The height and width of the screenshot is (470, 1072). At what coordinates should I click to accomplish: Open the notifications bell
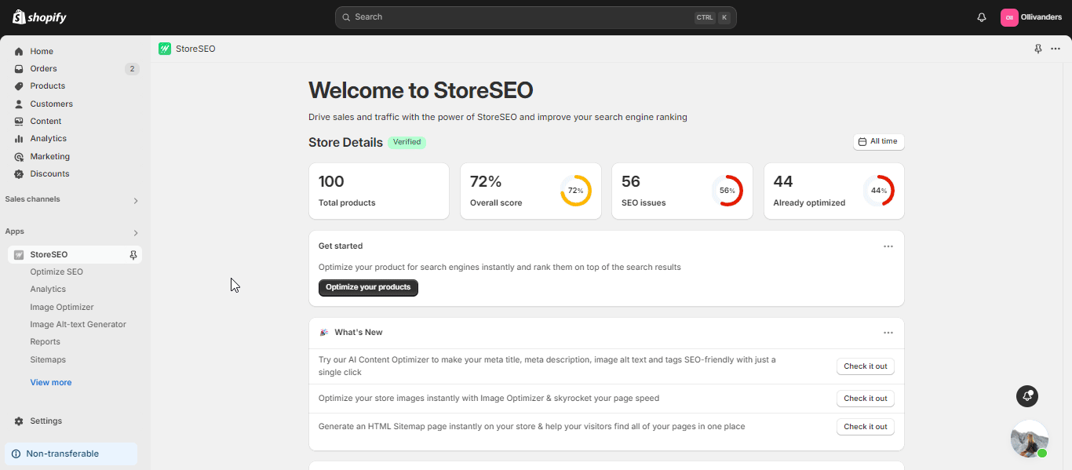982,17
